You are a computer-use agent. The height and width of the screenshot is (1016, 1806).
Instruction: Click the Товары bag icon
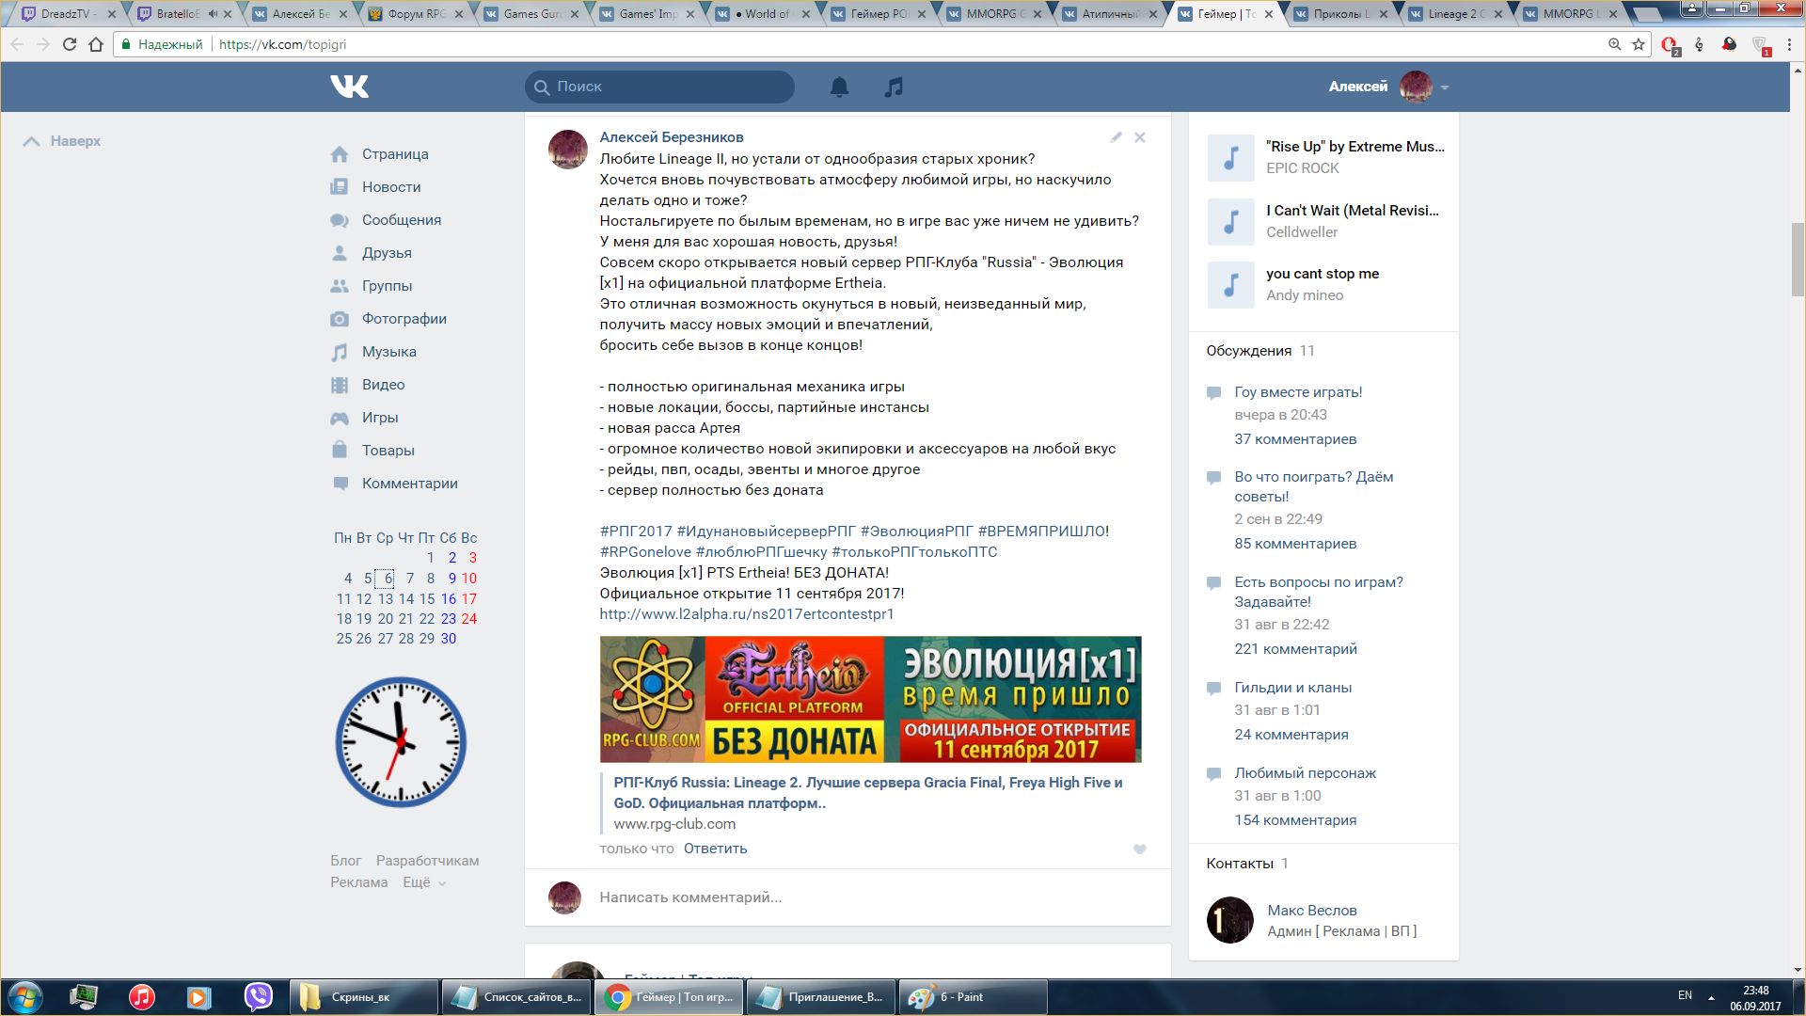pyautogui.click(x=340, y=451)
